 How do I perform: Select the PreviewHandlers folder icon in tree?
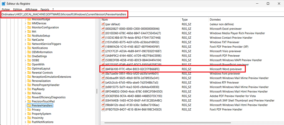29,106
